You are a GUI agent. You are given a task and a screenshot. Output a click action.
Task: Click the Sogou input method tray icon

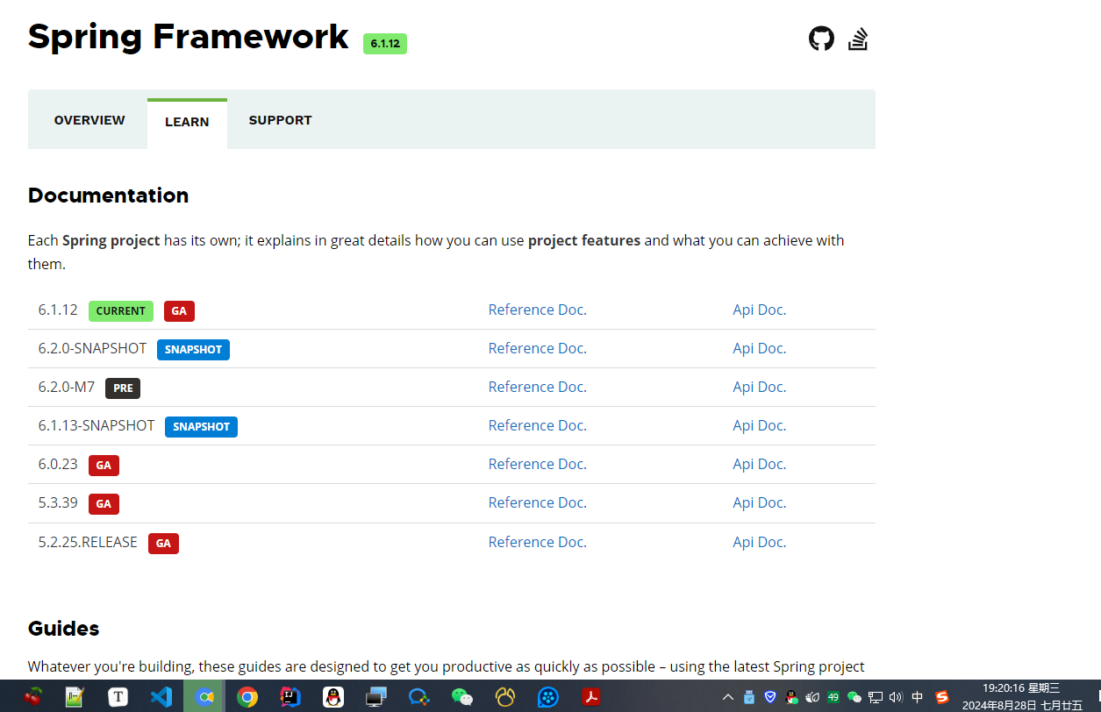click(x=942, y=697)
